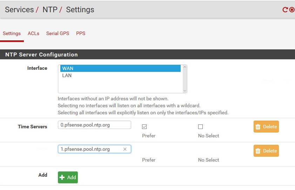Click the Prefer label under 1.pfsense.pool.ntp.org

click(x=149, y=160)
